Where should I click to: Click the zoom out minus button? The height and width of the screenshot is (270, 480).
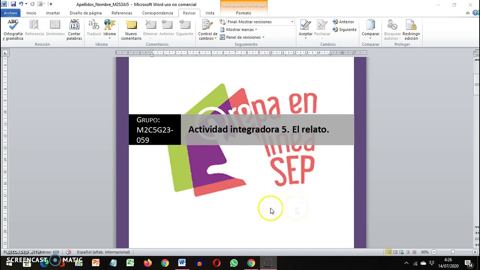tap(434, 252)
